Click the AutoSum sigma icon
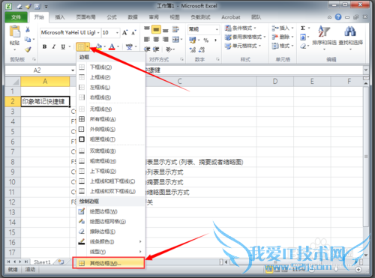Viewport: 375px width, 278px height. 303,28
